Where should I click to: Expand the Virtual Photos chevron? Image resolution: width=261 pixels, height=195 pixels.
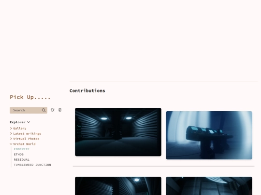point(11,139)
